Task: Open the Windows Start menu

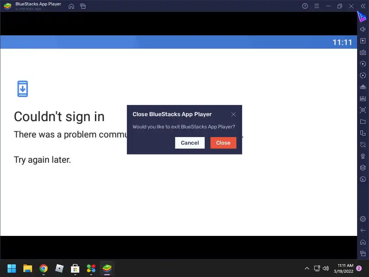Action: [12, 268]
